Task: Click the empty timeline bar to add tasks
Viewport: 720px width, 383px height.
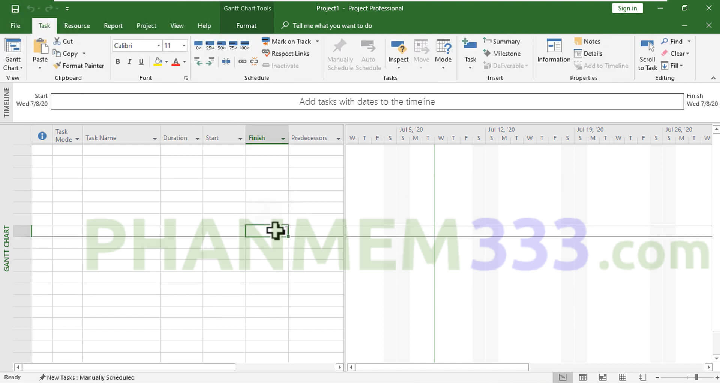Action: click(x=367, y=101)
